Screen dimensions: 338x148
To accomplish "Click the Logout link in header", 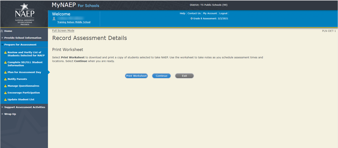I will 223,13.
